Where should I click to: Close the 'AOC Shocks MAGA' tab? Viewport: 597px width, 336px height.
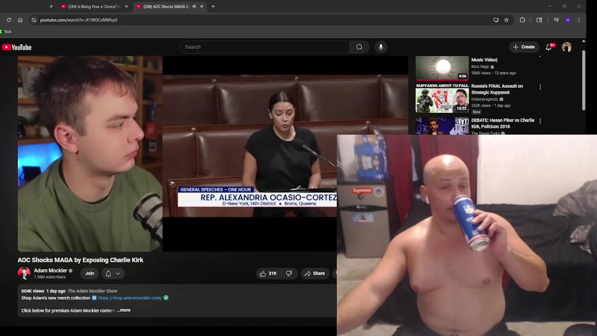tap(201, 7)
